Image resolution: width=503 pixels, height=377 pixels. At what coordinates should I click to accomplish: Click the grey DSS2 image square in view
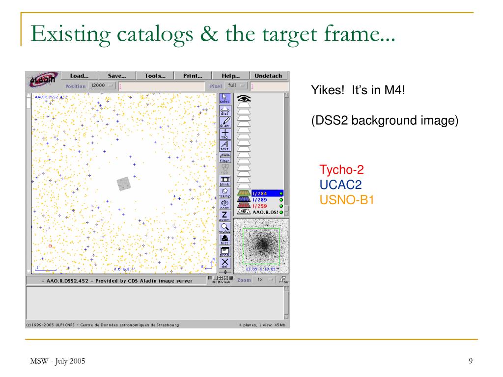pyautogui.click(x=123, y=184)
